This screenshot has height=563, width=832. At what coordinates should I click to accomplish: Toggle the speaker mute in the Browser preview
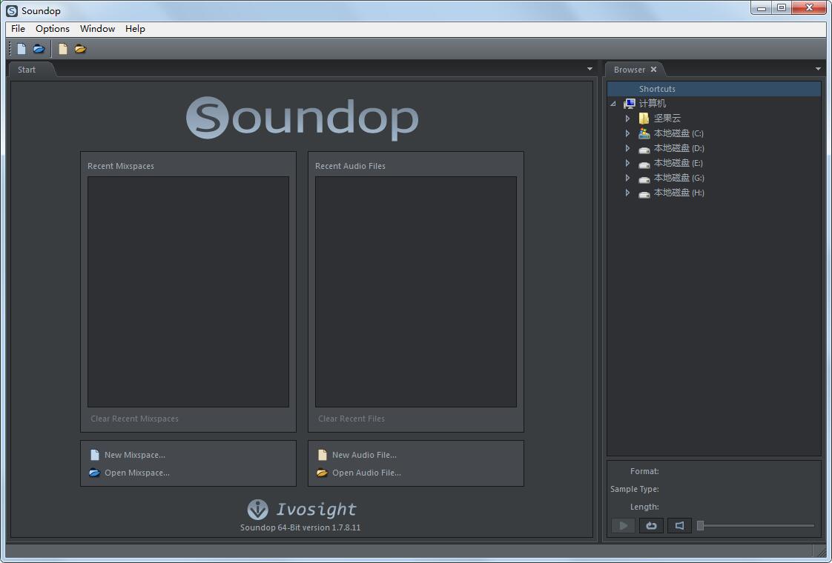pos(679,525)
